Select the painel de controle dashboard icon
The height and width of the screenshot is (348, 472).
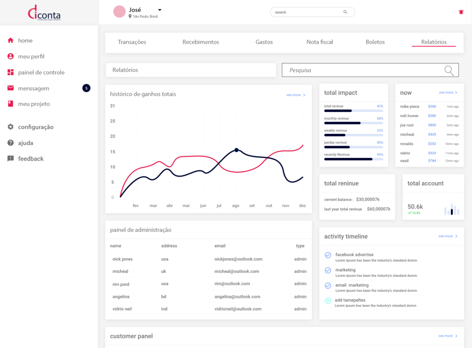point(11,72)
